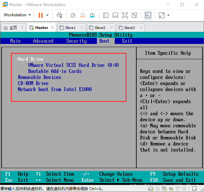The image size is (204, 192).
Task: Toggle the console view button
Action: (148, 15)
